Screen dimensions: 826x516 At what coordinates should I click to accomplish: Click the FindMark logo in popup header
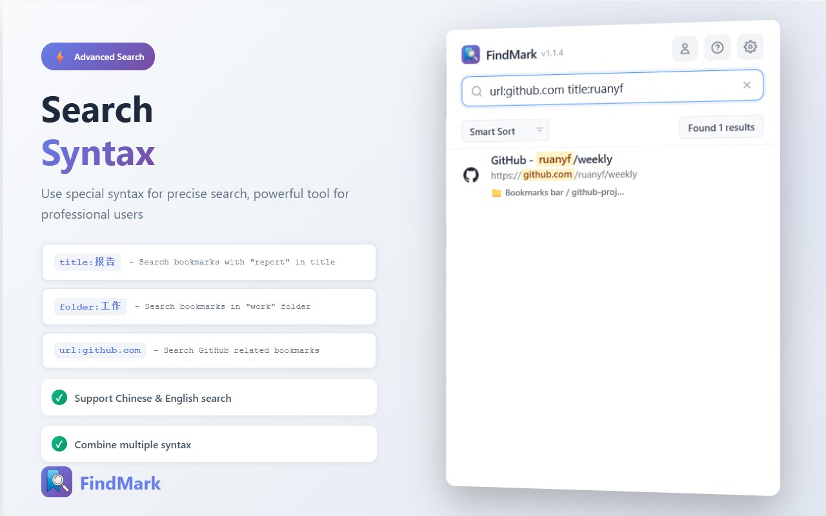(471, 54)
